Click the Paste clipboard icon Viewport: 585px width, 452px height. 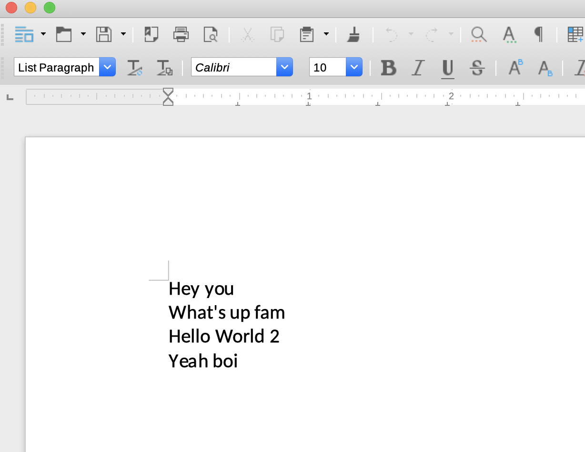306,34
